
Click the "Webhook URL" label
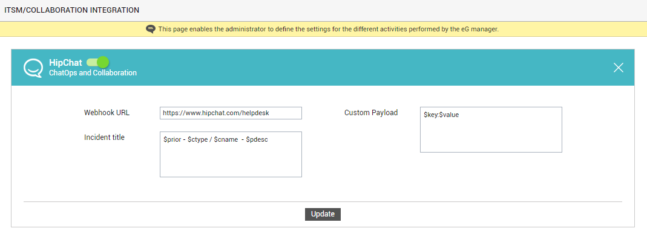(x=107, y=113)
